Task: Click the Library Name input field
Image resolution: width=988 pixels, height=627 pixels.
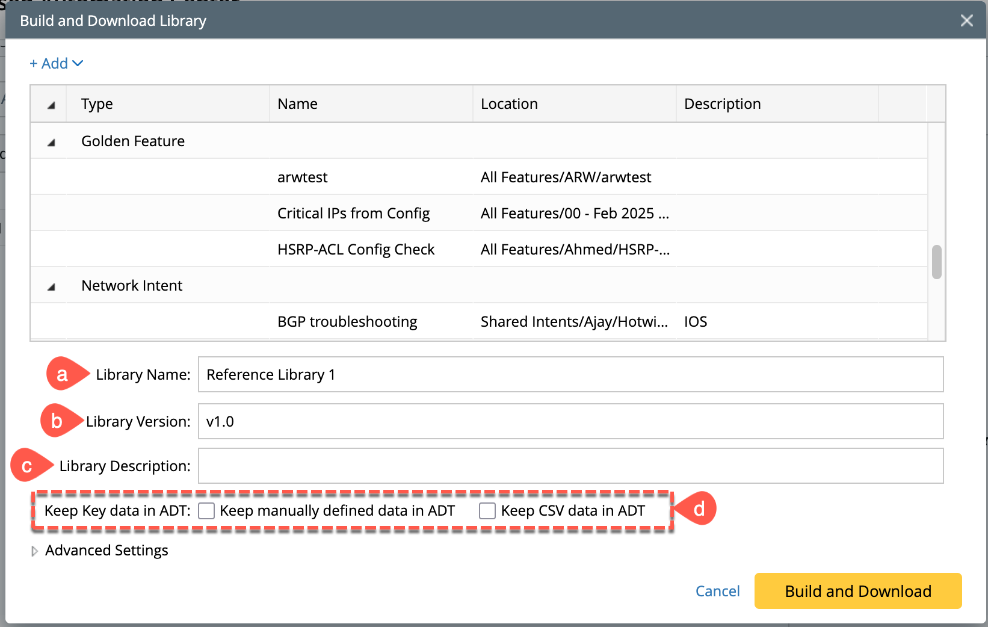Action: pos(570,375)
